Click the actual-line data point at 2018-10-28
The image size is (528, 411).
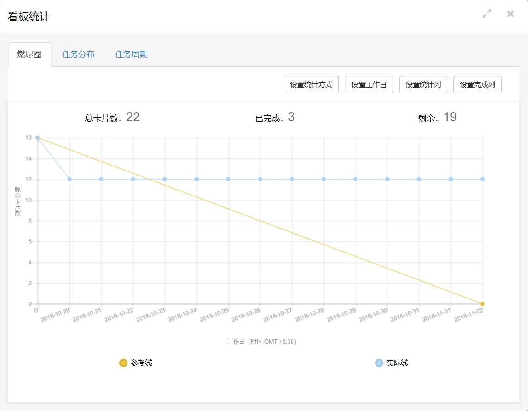(323, 179)
